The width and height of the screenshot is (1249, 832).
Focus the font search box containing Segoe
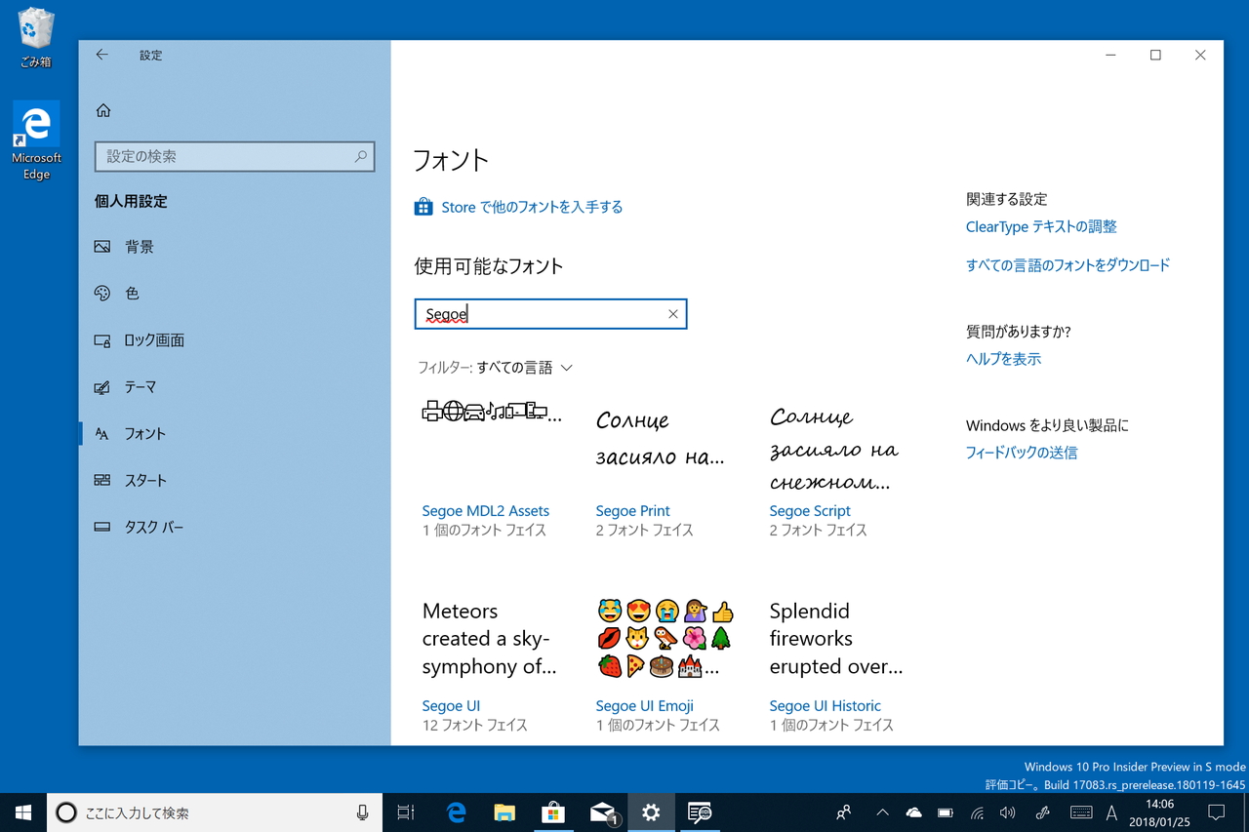(550, 314)
